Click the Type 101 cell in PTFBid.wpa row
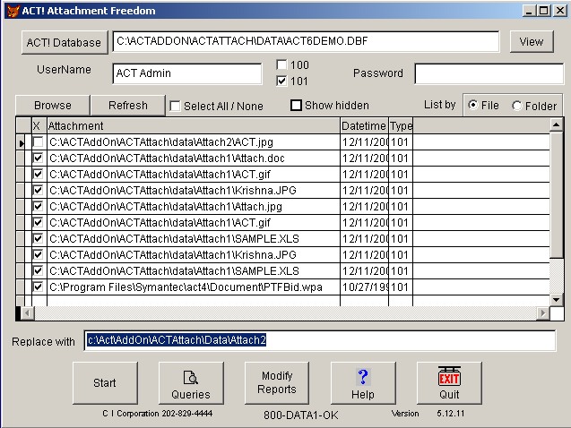 pos(401,287)
